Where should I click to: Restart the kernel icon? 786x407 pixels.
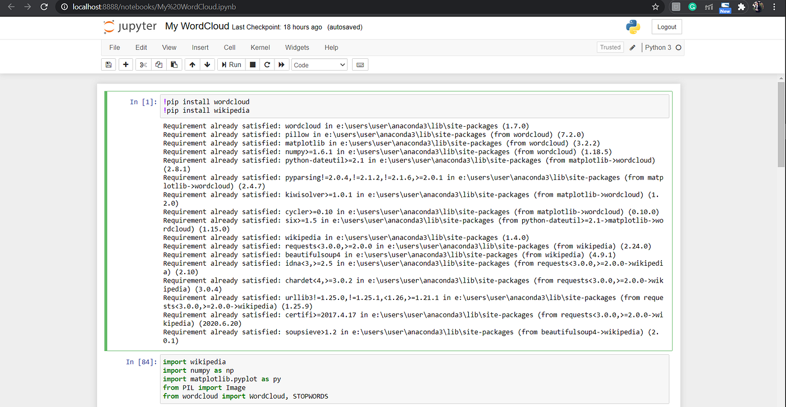pos(267,64)
